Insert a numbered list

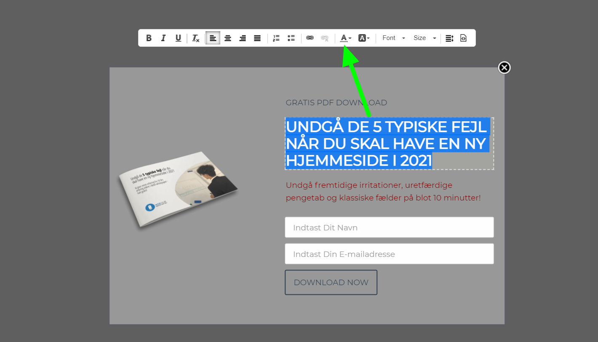click(x=276, y=38)
